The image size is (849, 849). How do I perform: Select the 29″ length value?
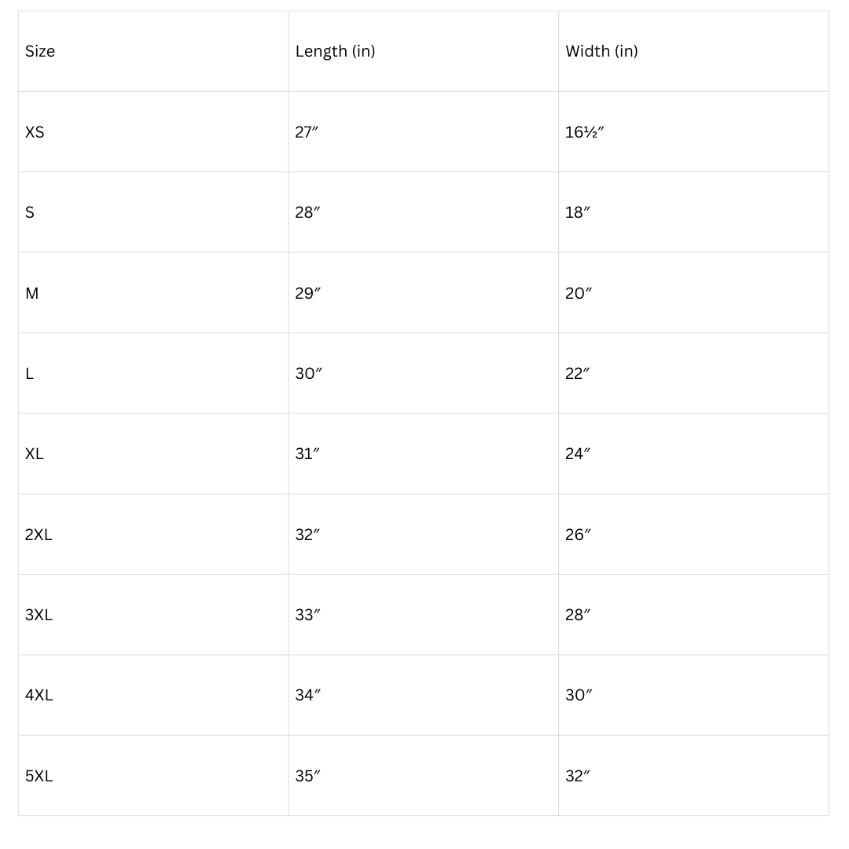308,293
